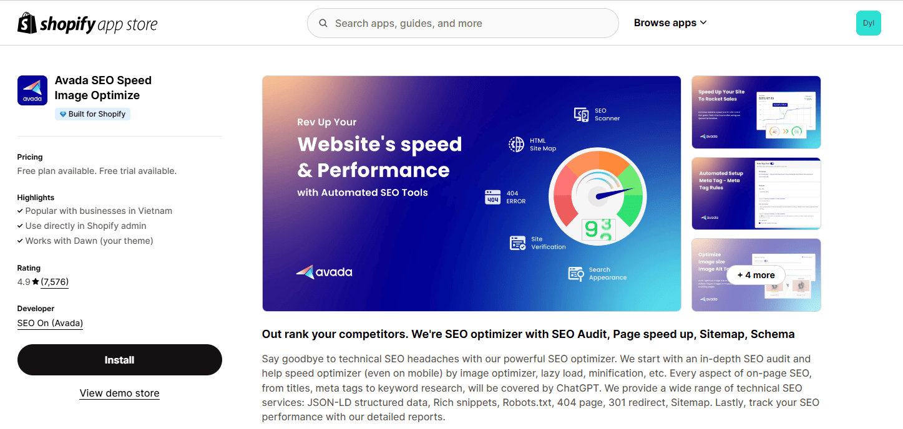Click the Avada logo in the banner

tap(325, 272)
